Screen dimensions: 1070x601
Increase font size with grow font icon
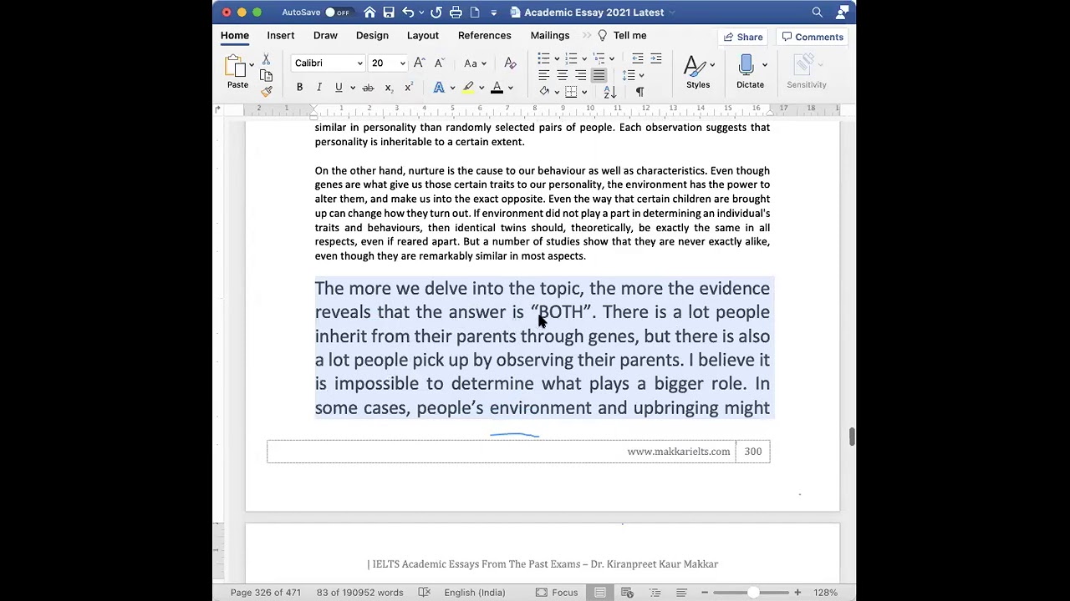click(420, 63)
